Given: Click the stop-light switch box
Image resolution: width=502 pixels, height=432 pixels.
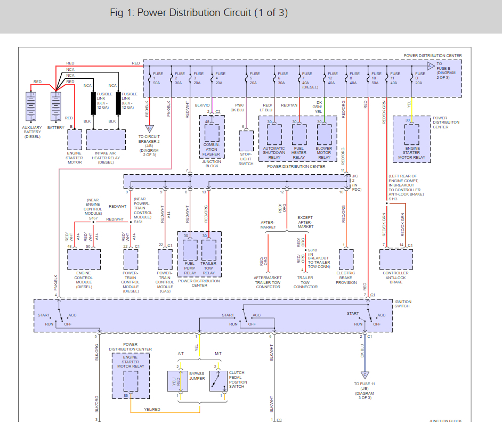Looking at the screenshot, I should (246, 141).
